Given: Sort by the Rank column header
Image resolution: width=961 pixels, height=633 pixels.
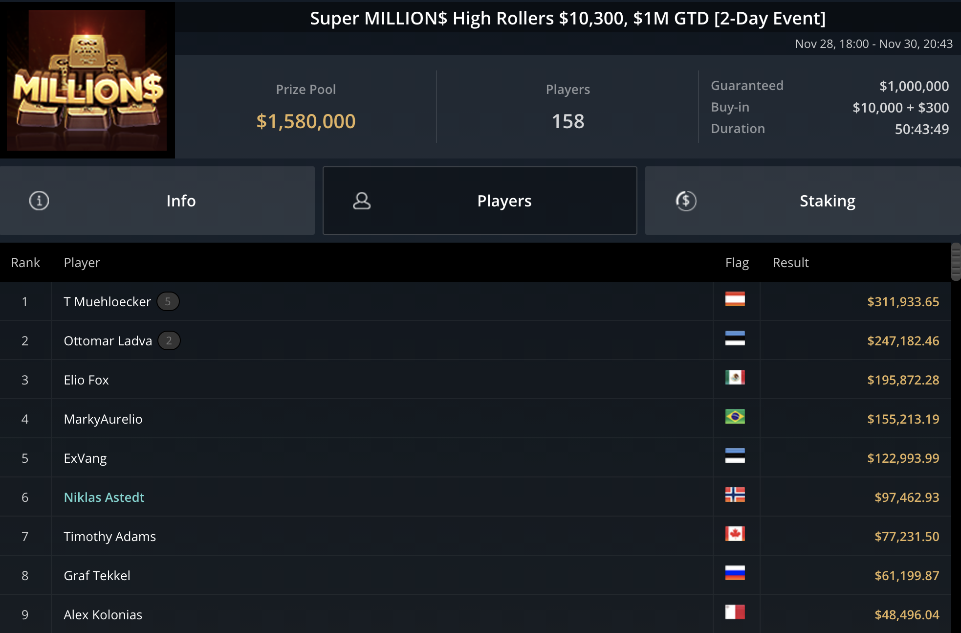Looking at the screenshot, I should coord(25,263).
